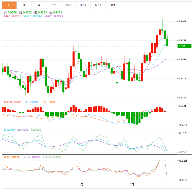This screenshot has height=192, width=194.
Task: Click the DIFF: 0.0000 label
Action: [x=31, y=102]
